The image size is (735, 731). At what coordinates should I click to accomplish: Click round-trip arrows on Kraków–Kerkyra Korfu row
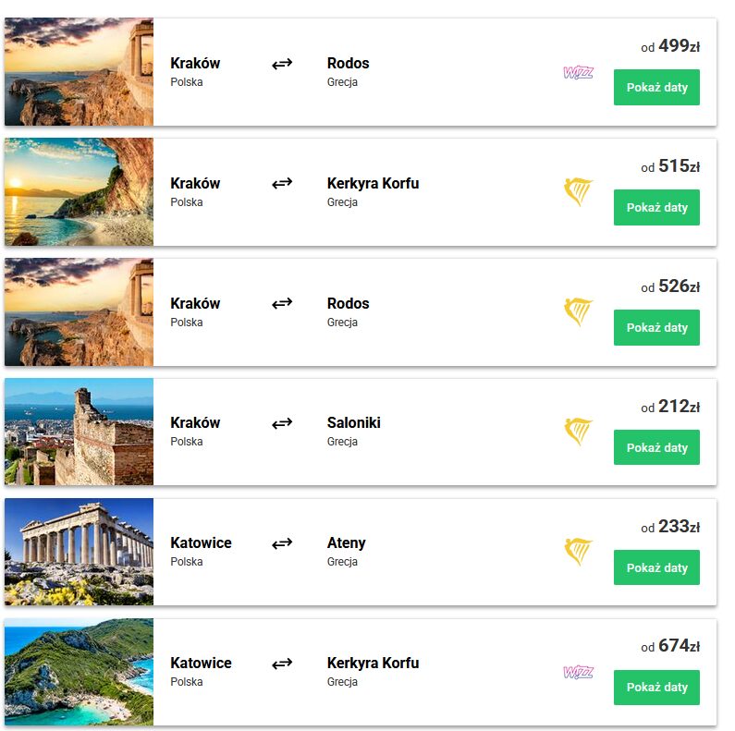point(282,183)
